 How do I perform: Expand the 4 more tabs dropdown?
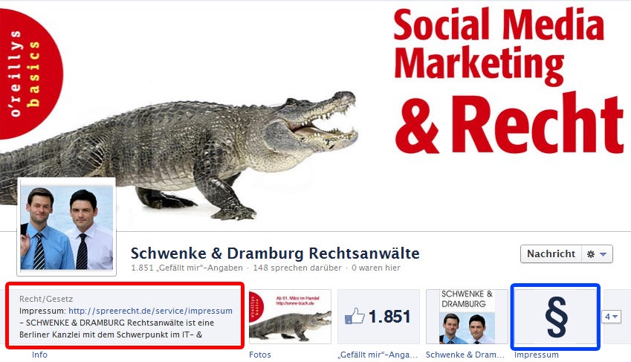[611, 317]
